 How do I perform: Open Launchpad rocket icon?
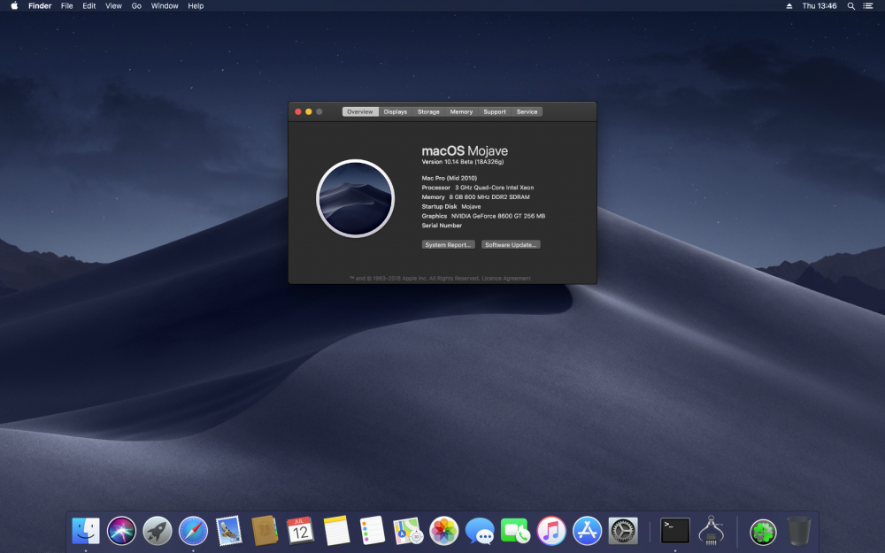click(157, 531)
